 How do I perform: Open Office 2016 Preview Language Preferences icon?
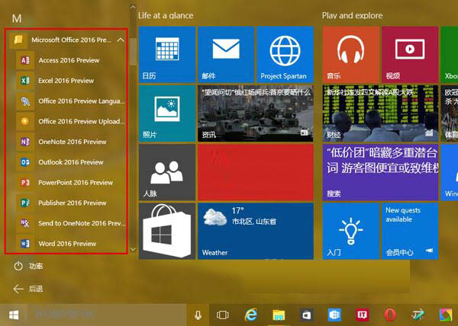point(25,101)
